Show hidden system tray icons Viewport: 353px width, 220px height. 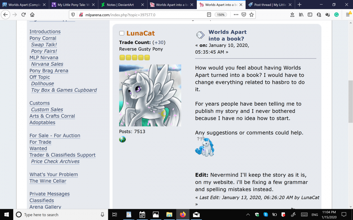click(x=248, y=214)
